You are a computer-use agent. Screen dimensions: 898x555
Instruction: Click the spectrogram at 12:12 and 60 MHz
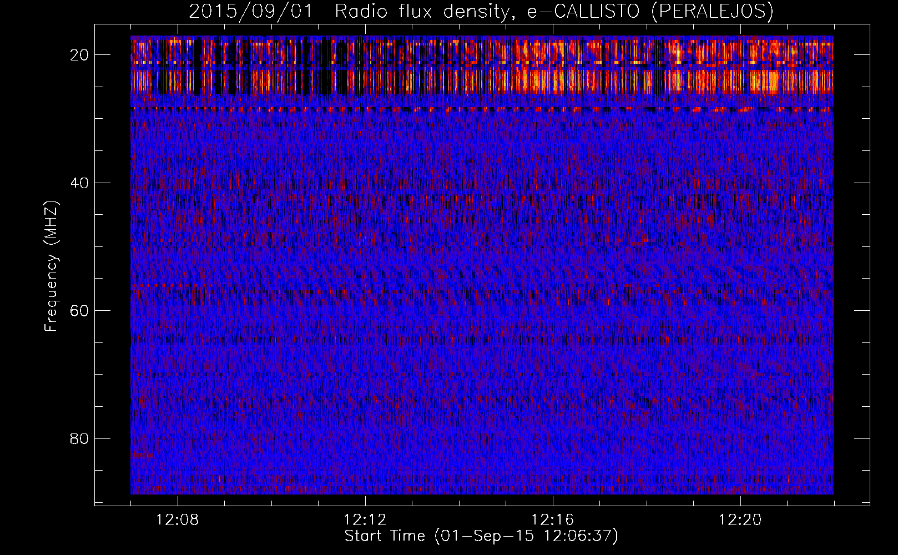365,310
